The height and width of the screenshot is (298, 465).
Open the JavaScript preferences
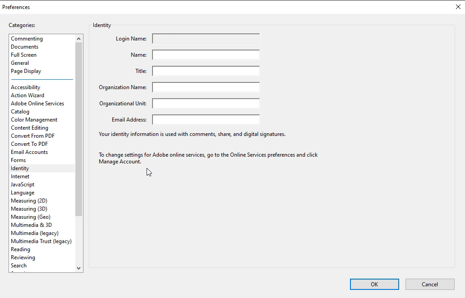click(23, 184)
